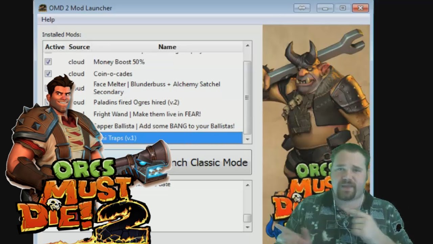Select the Face Melter Blunderbuss mod
This screenshot has height=244, width=433.
157,88
